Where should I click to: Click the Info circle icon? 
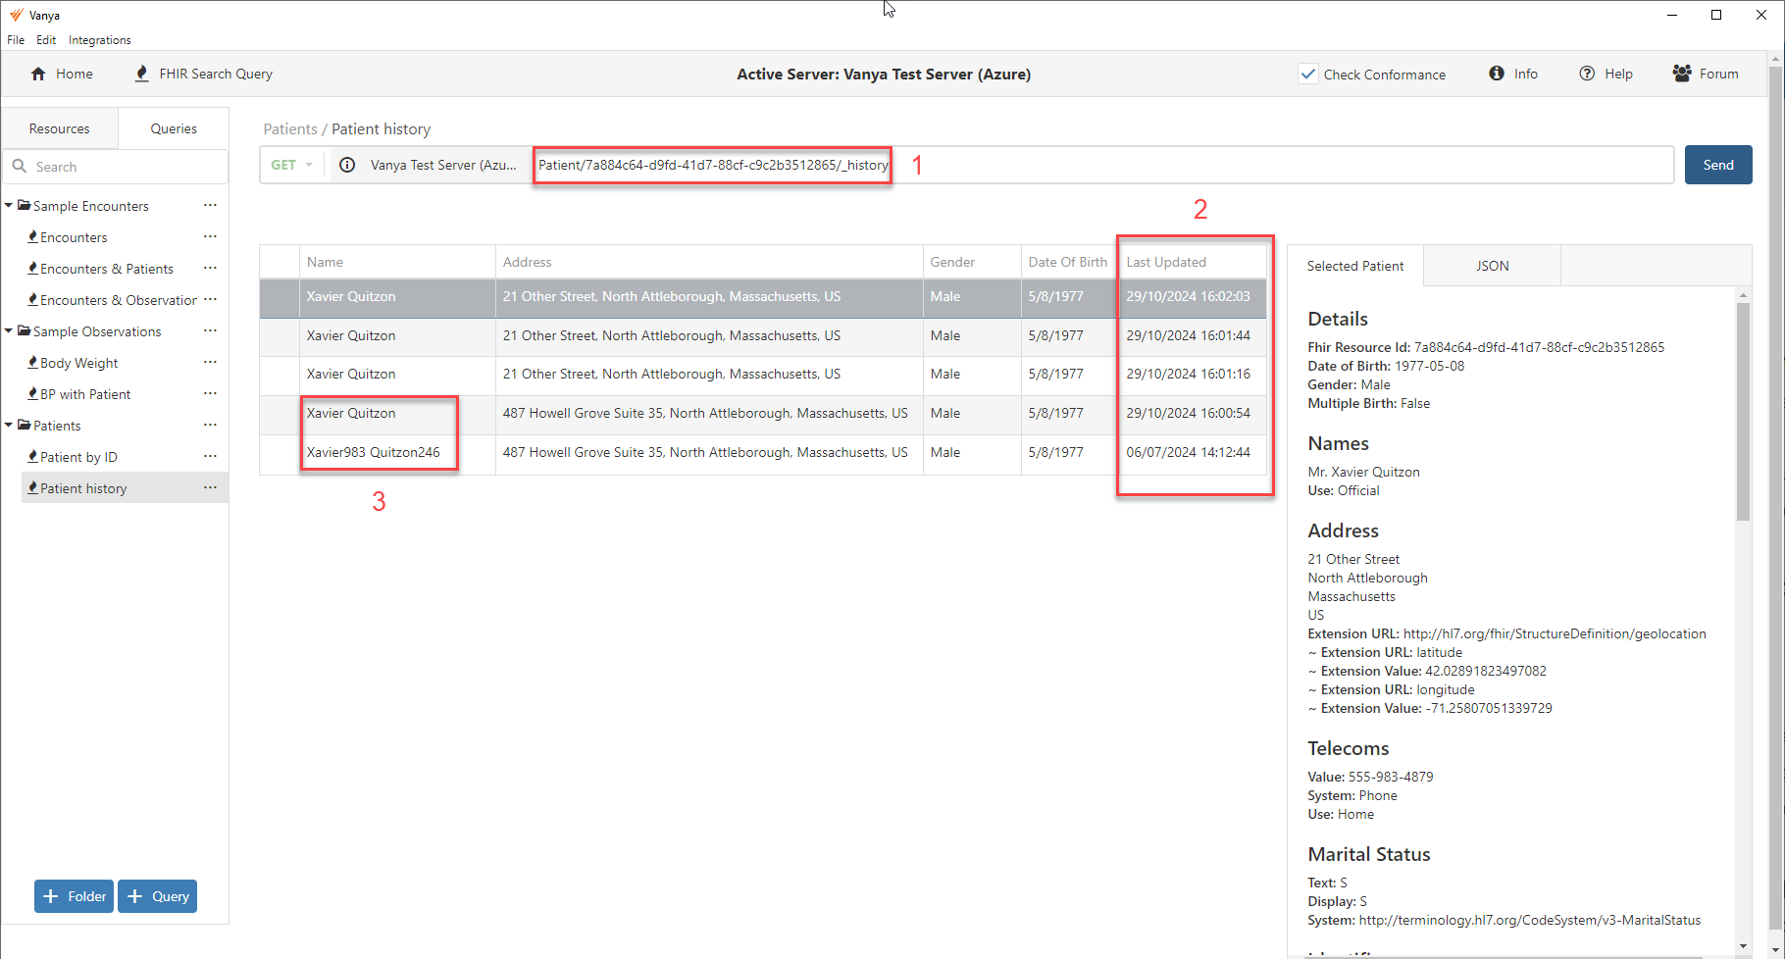click(1497, 74)
